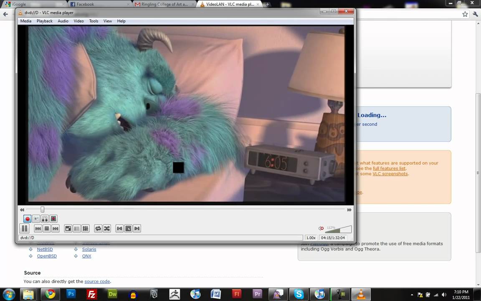Open the Playback menu
The image size is (481, 301).
click(45, 21)
